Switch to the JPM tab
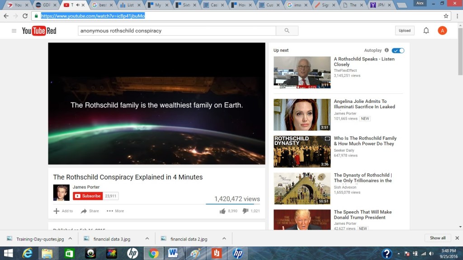 click(x=381, y=5)
